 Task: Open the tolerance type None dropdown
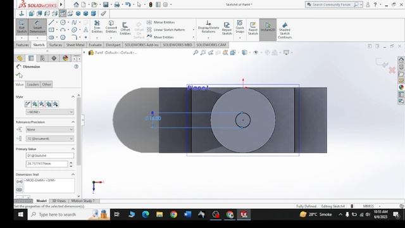[x=50, y=129]
